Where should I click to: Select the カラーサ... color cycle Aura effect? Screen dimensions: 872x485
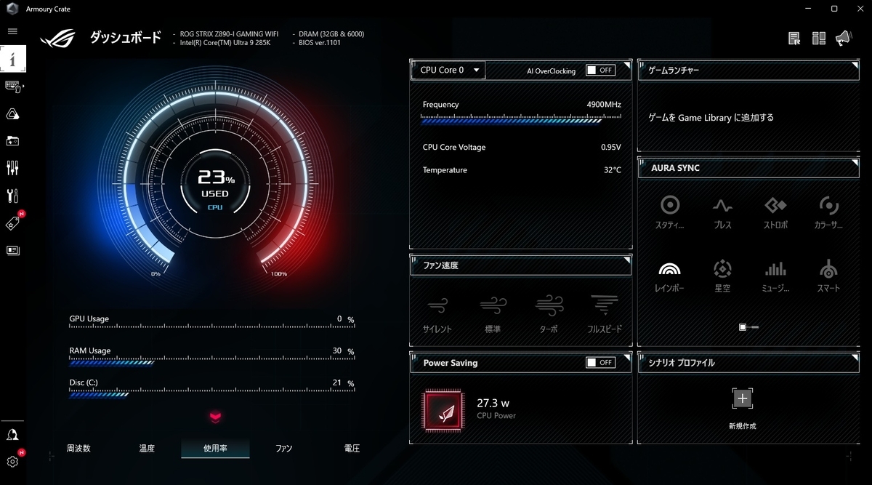coord(828,212)
